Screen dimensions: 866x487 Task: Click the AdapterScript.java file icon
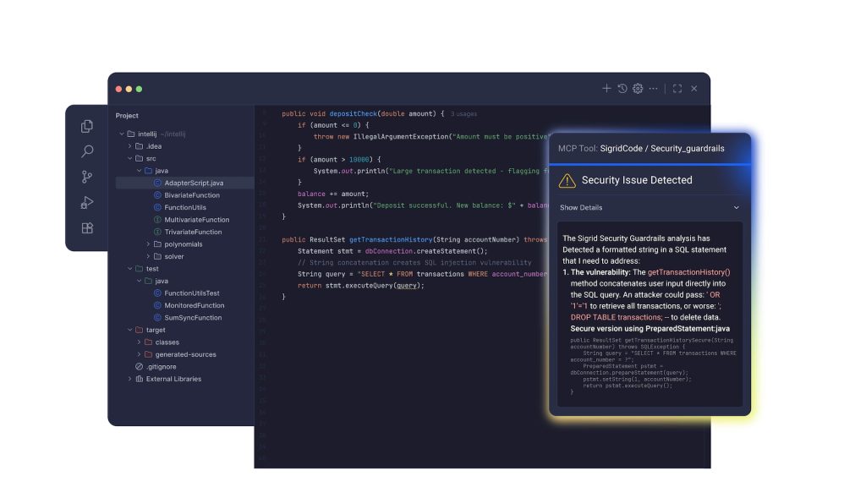point(157,183)
